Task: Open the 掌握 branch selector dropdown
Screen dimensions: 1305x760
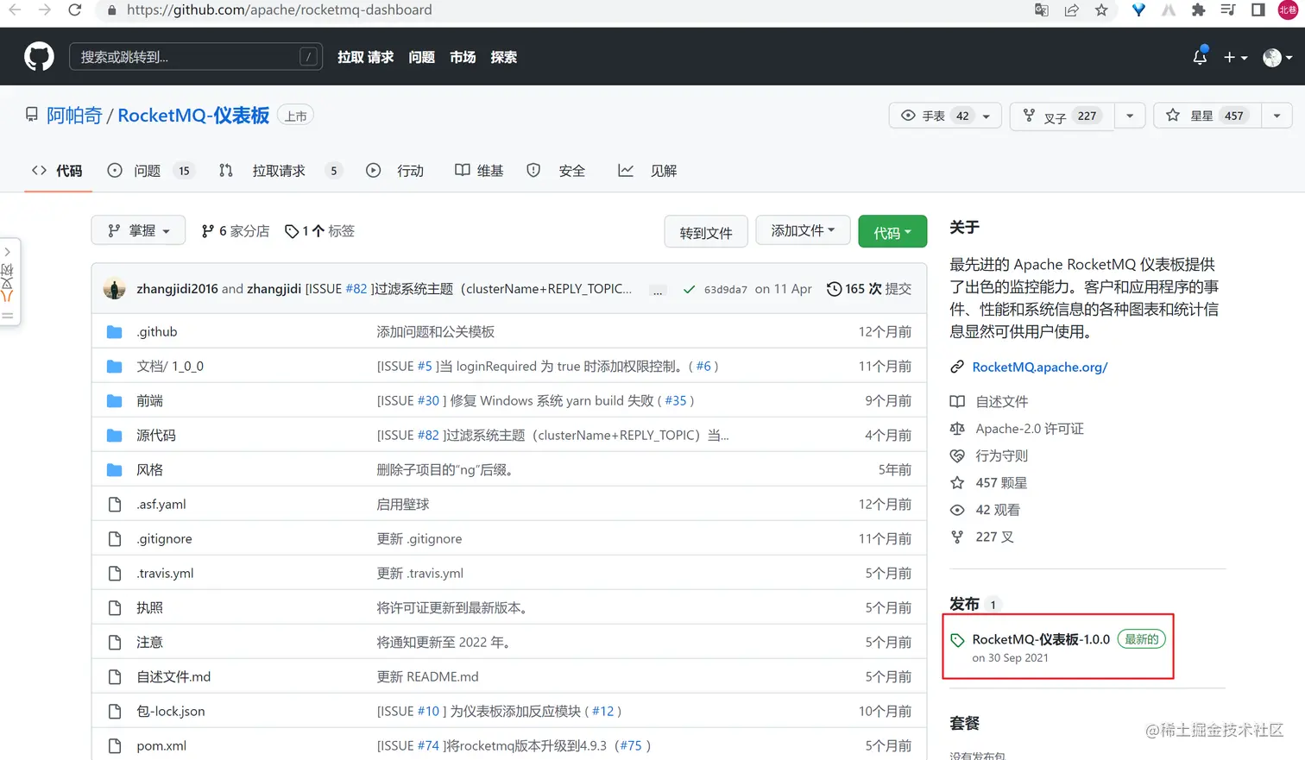Action: pos(138,230)
